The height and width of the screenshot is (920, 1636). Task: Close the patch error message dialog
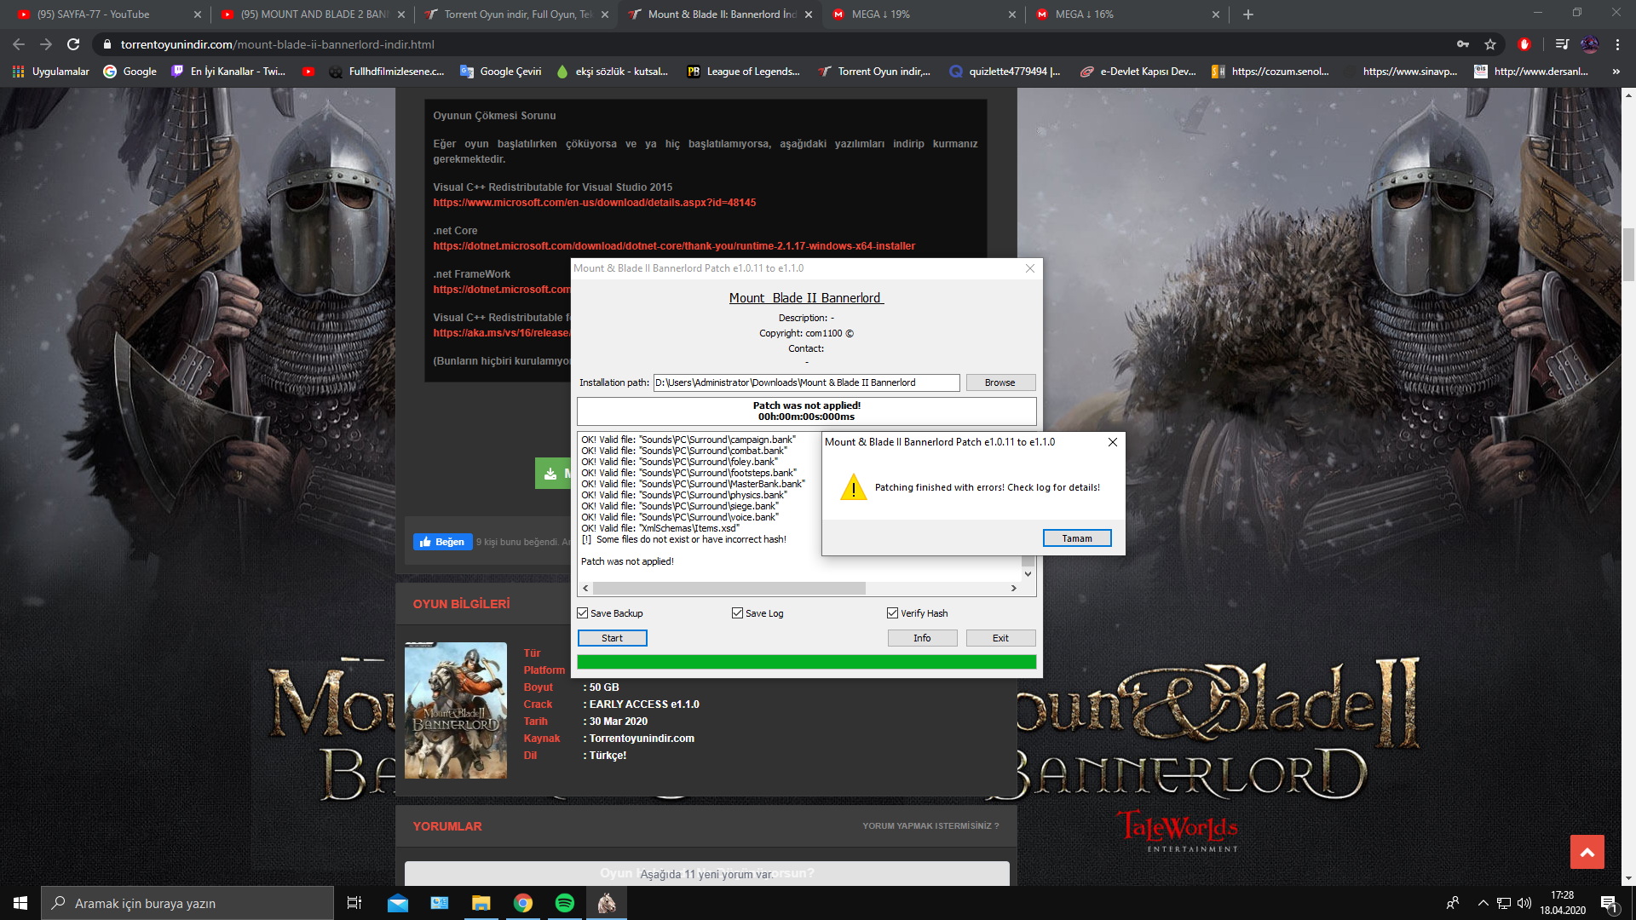tap(1113, 442)
